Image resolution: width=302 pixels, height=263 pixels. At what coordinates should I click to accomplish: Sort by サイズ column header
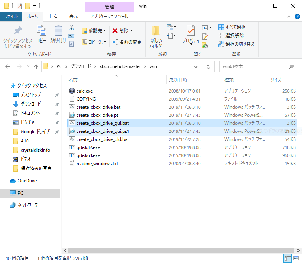coord(283,80)
